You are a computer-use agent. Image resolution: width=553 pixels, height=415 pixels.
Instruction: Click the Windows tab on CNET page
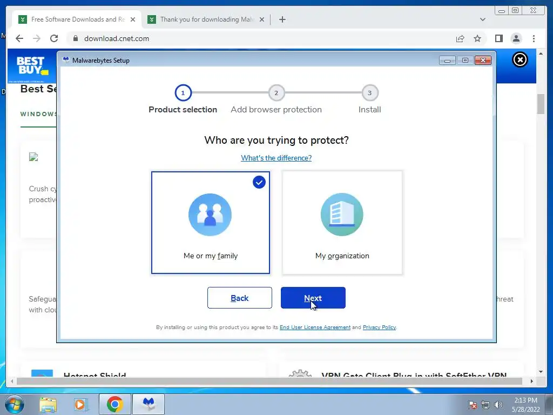pyautogui.click(x=38, y=114)
